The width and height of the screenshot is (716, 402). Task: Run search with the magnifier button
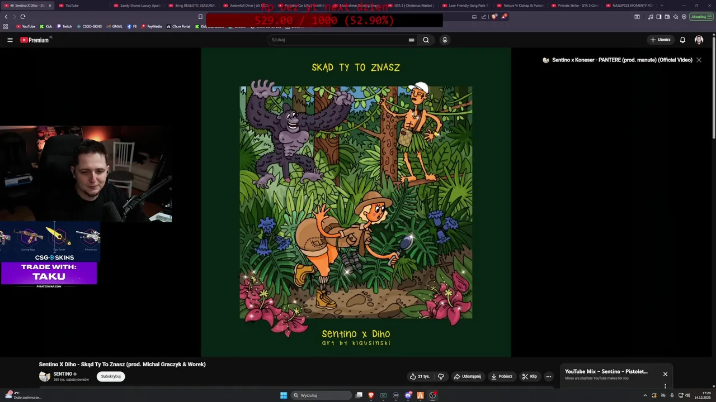[426, 40]
